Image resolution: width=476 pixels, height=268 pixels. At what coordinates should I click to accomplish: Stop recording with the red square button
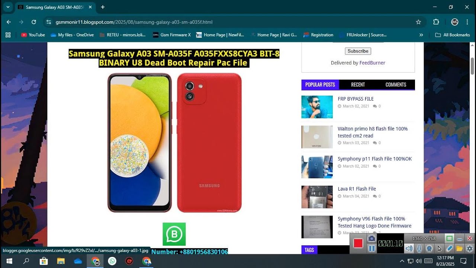pyautogui.click(x=358, y=243)
